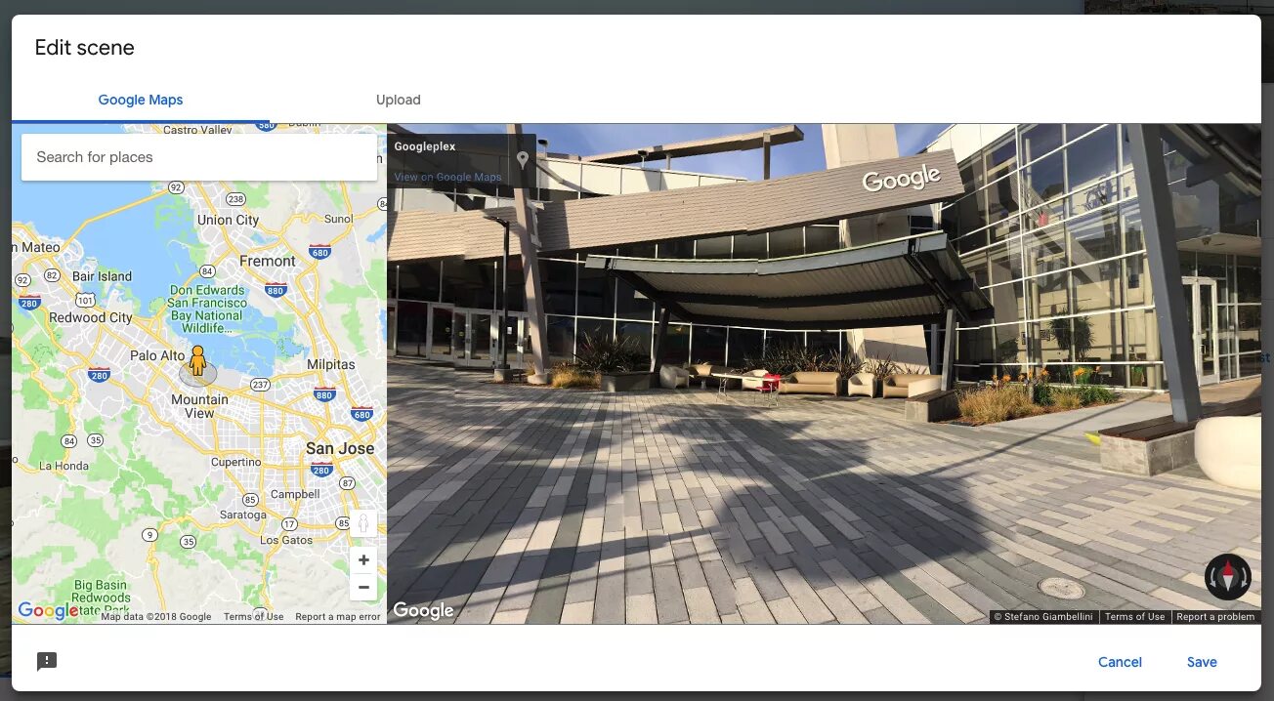Click the orange Pegman marker on map

pos(198,361)
